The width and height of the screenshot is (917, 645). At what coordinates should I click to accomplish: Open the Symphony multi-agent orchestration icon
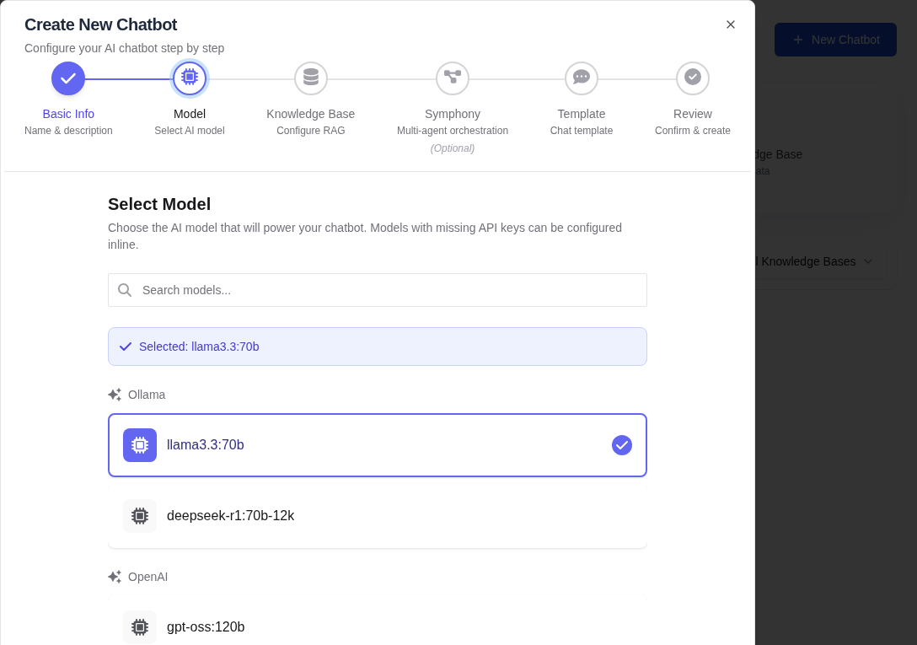[x=453, y=78]
